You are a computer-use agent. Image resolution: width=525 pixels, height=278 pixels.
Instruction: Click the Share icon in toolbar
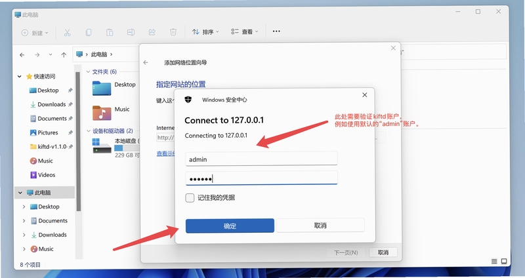[152, 32]
